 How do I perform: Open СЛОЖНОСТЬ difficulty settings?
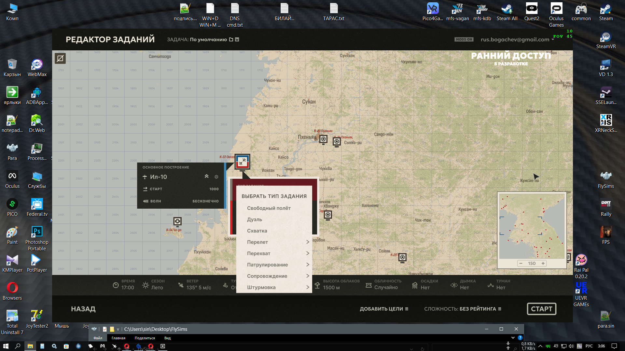point(463,309)
